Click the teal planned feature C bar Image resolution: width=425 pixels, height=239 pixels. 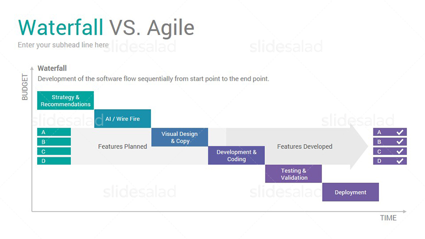click(54, 151)
